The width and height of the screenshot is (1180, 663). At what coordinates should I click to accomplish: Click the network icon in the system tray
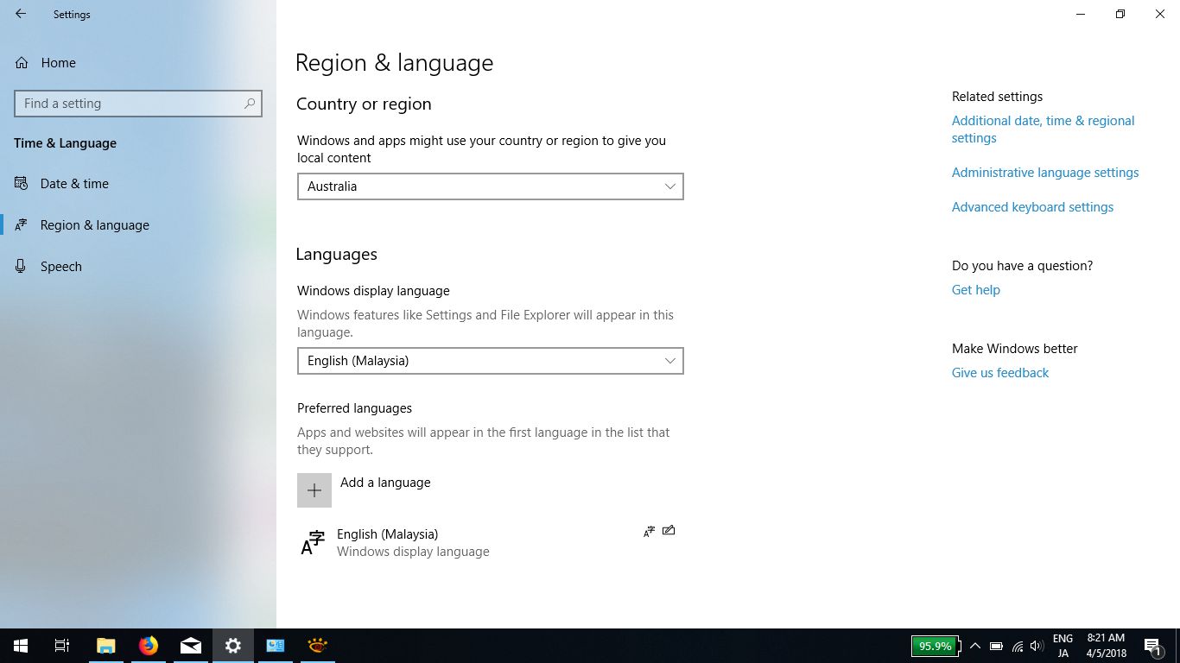click(x=1016, y=645)
